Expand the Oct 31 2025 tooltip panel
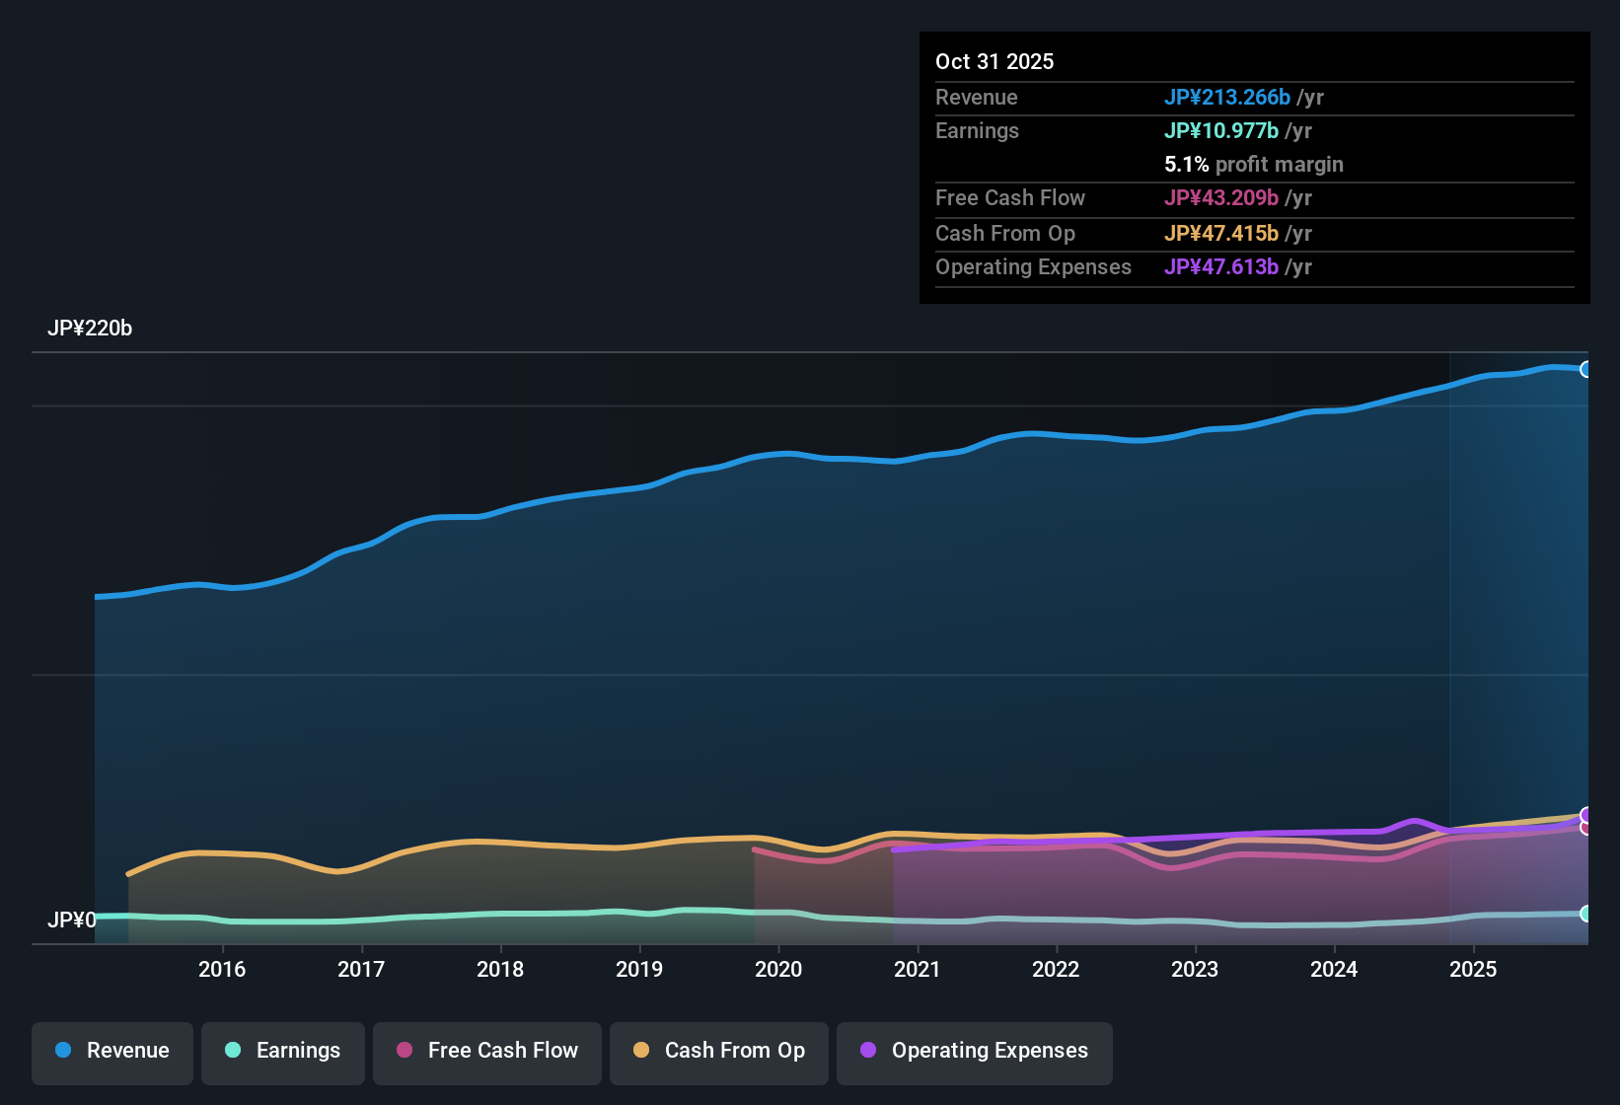The width and height of the screenshot is (1620, 1105). [1253, 168]
